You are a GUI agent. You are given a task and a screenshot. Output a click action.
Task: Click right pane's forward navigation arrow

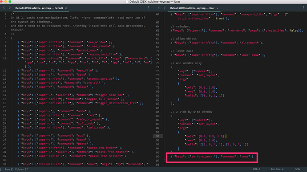(x=165, y=8)
